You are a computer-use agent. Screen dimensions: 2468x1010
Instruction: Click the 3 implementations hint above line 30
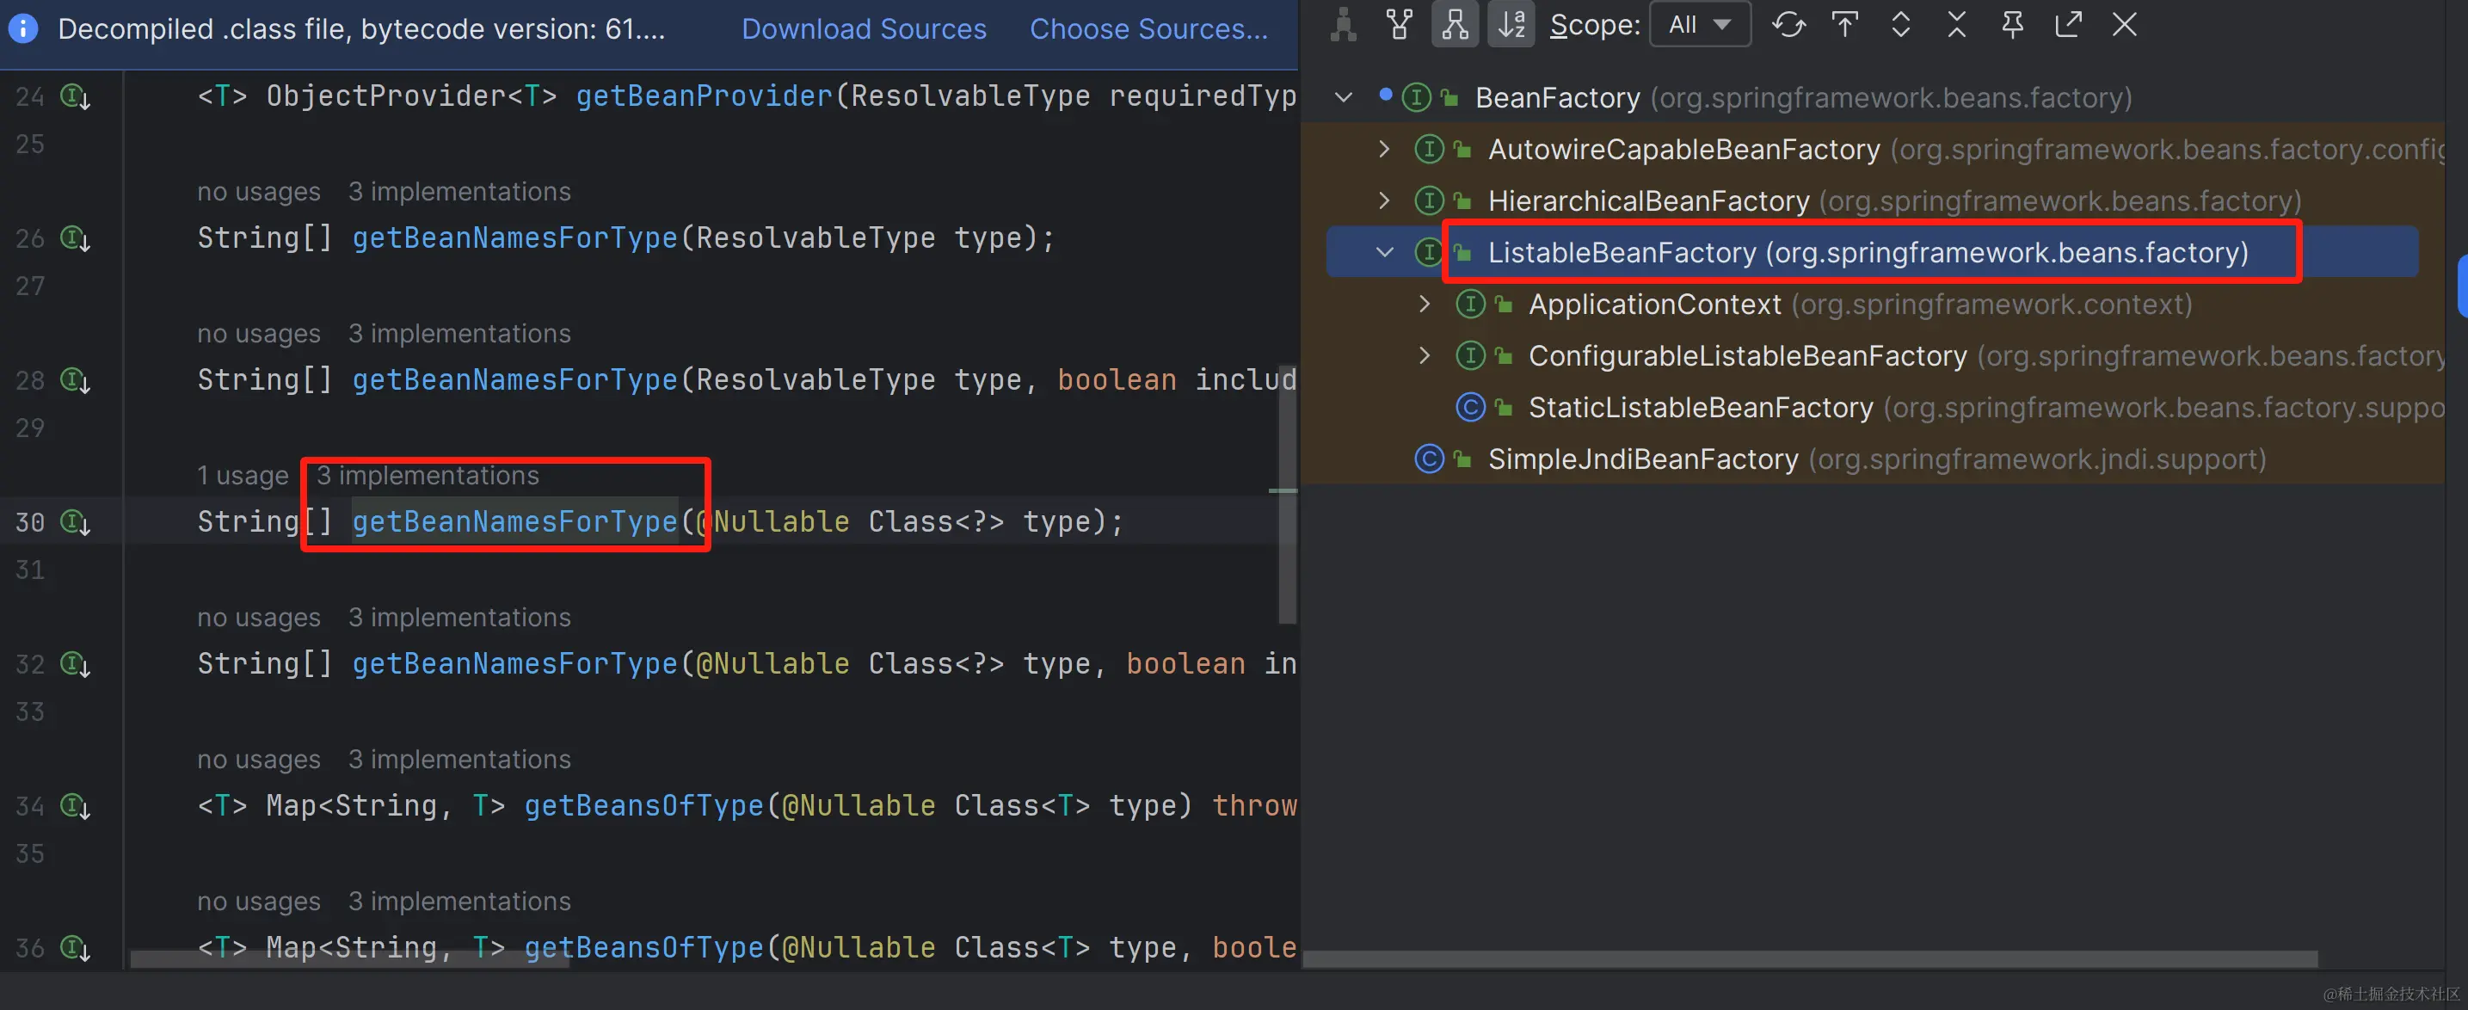point(428,475)
